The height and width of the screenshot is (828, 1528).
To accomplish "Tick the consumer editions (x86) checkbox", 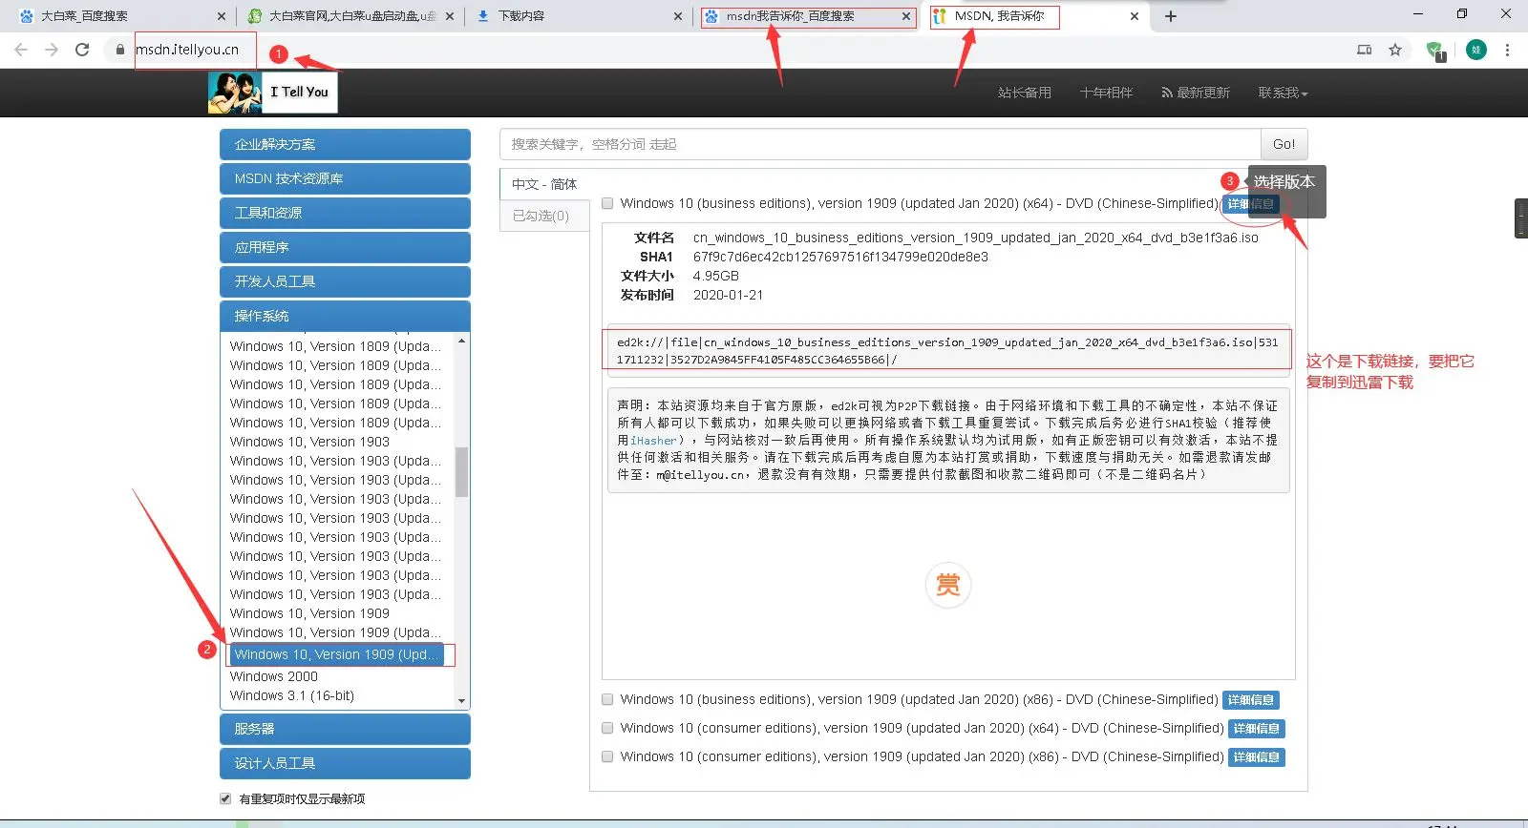I will tap(607, 756).
